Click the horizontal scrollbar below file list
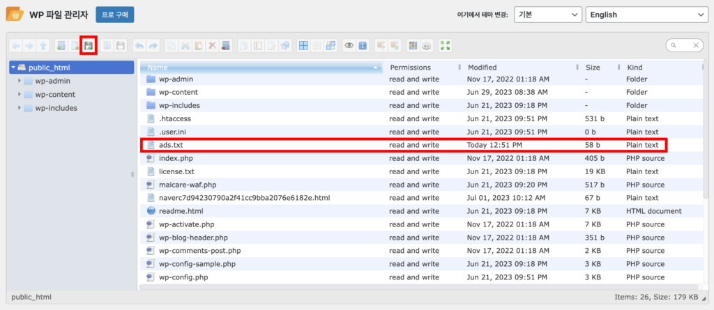Image resolution: width=714 pixels, height=310 pixels. (418, 286)
